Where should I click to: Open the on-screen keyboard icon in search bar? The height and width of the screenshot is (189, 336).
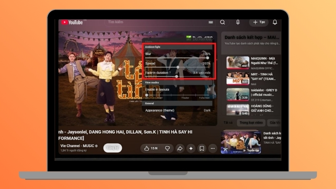(x=211, y=22)
